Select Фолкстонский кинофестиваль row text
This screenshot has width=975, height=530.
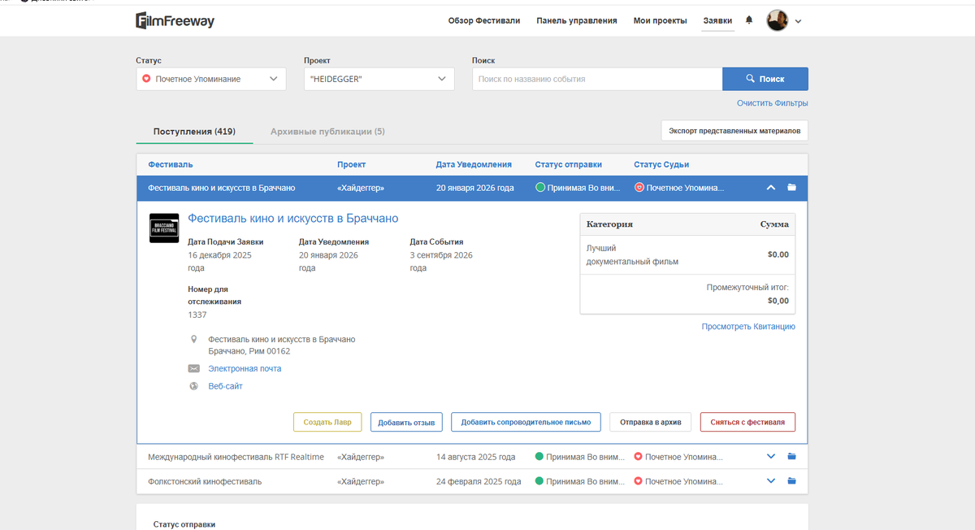[205, 481]
